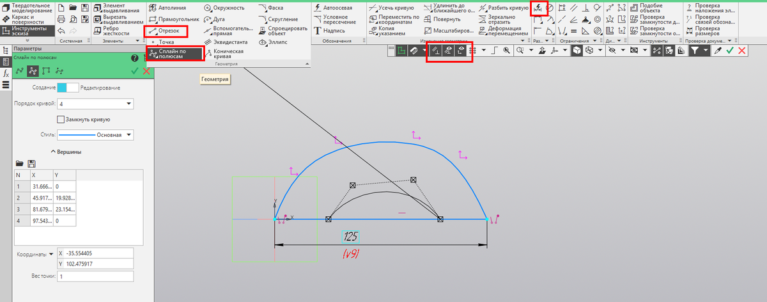Pick the Скругление fillet tool
The image size is (767, 302).
pos(279,19)
